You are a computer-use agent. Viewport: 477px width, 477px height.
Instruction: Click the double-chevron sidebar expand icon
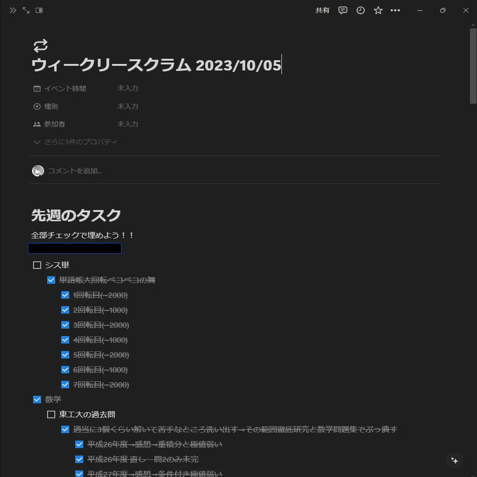point(13,11)
